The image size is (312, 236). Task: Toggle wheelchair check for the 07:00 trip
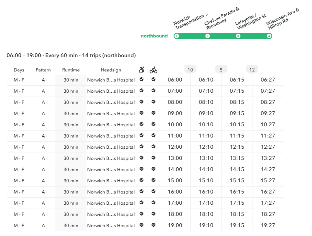pyautogui.click(x=142, y=90)
